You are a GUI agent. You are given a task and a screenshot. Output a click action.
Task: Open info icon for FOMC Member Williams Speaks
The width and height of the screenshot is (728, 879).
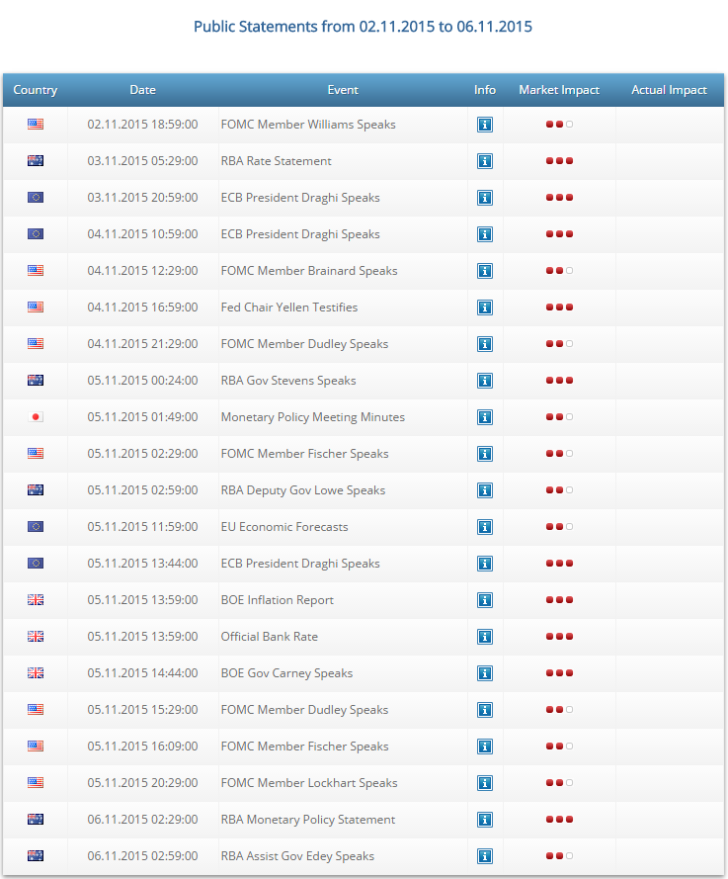pyautogui.click(x=485, y=125)
